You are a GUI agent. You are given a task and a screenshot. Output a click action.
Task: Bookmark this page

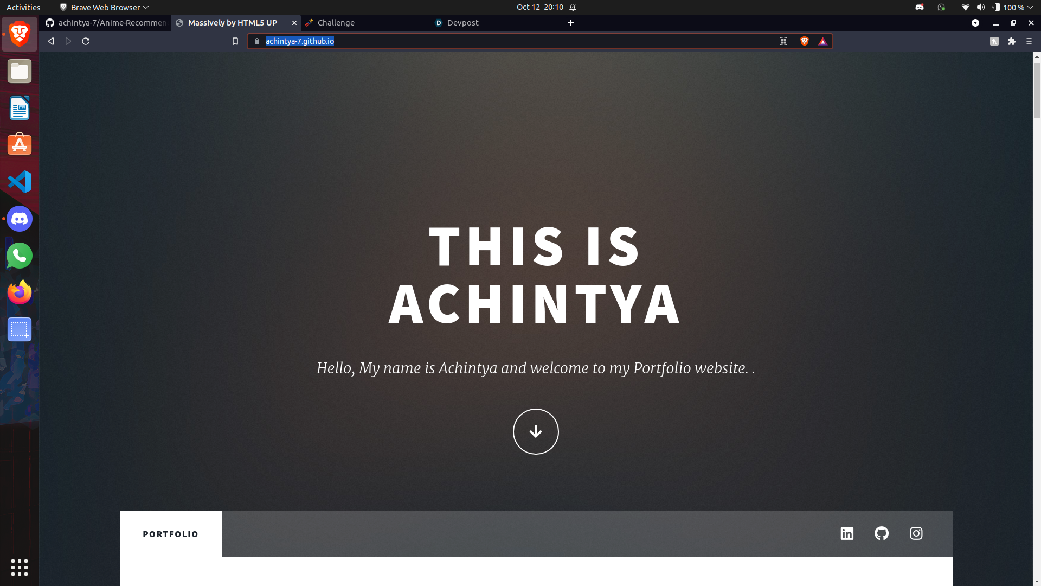[x=235, y=41]
